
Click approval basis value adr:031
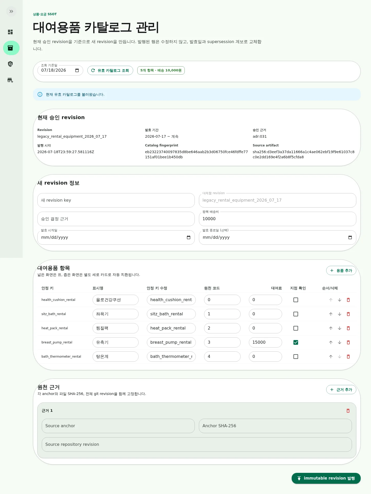[x=260, y=136]
